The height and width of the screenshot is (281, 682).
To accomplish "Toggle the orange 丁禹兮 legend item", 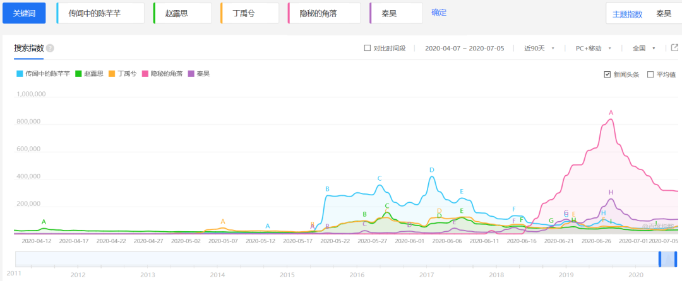I will 123,74.
